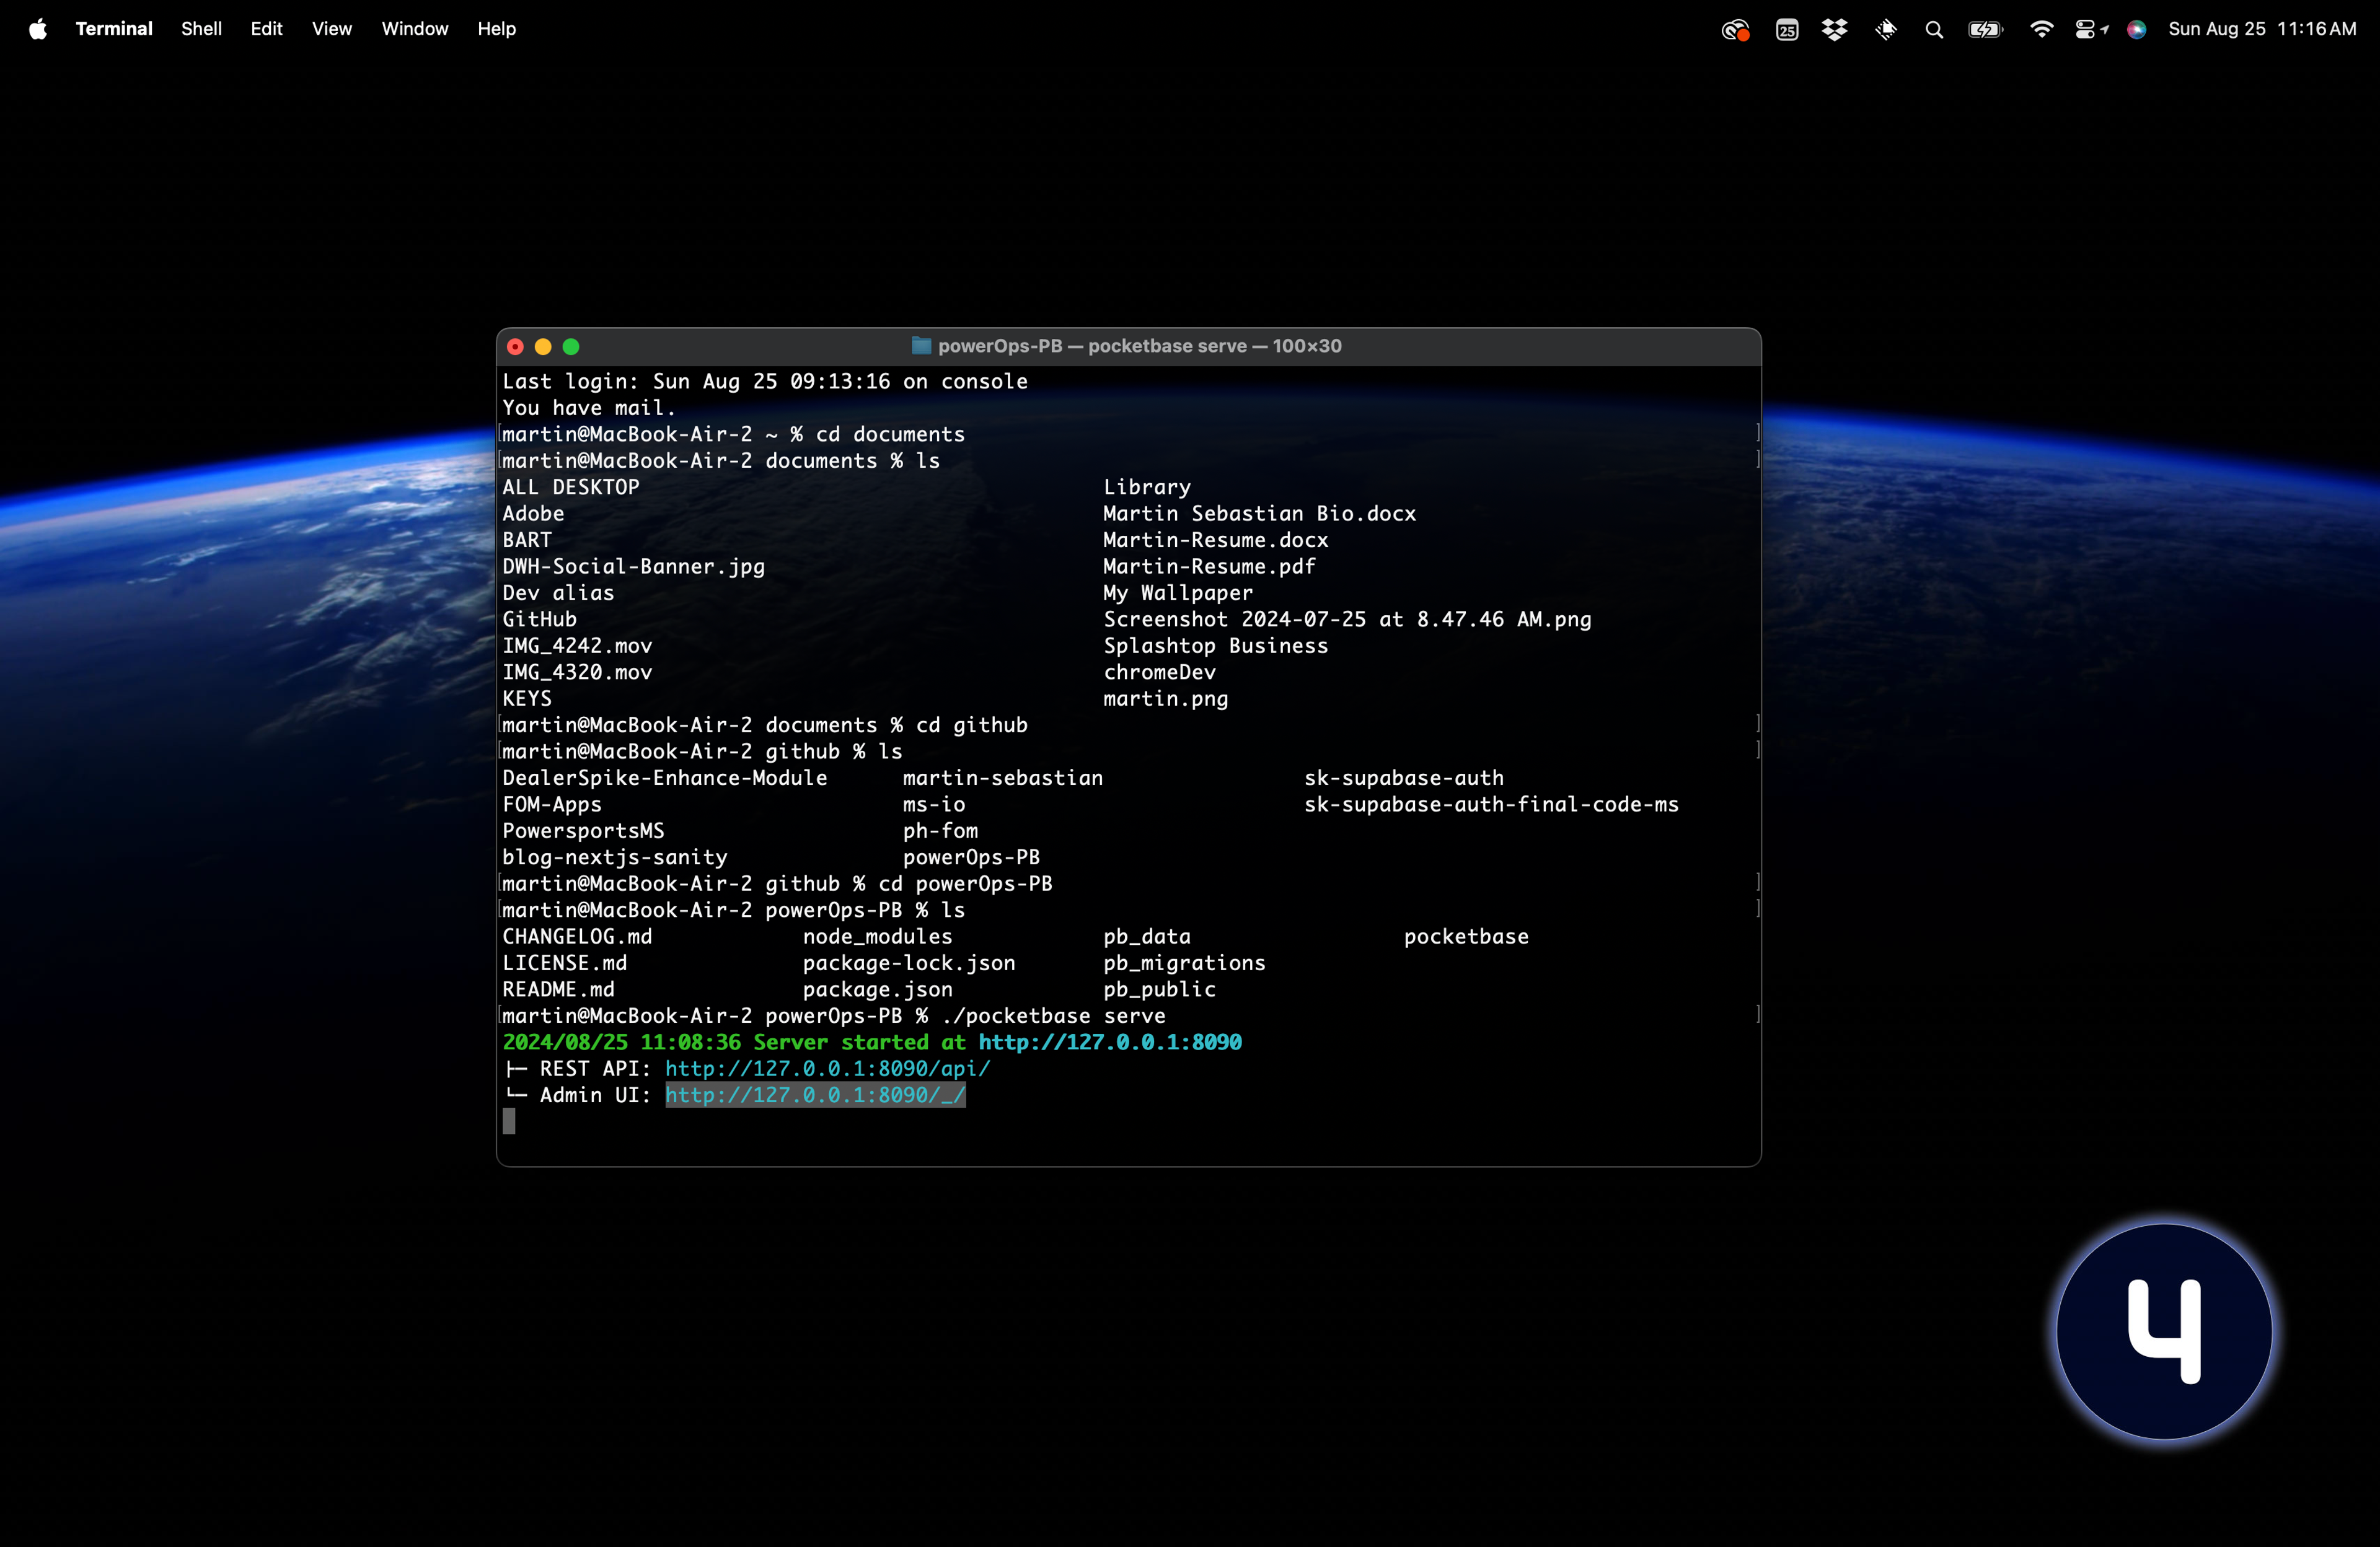
Task: Launch Siri from the menu bar
Action: coord(2137,30)
